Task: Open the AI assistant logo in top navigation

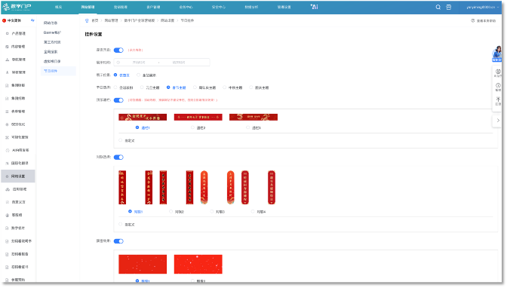Action: (x=315, y=7)
